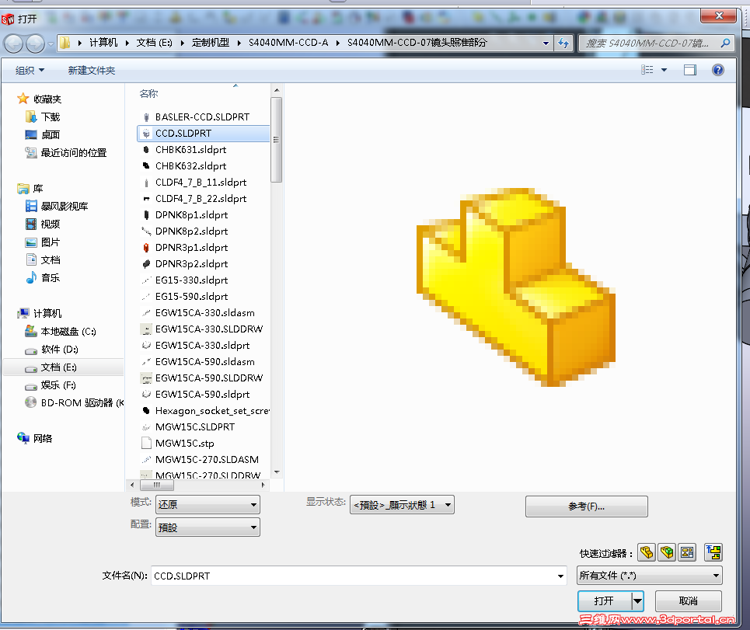750x630 pixels.
Task: Open recent pages dropdown beside nav arrows
Action: tap(51, 44)
